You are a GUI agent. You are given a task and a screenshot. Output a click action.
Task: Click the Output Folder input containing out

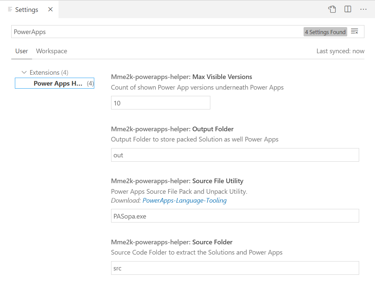click(235, 155)
